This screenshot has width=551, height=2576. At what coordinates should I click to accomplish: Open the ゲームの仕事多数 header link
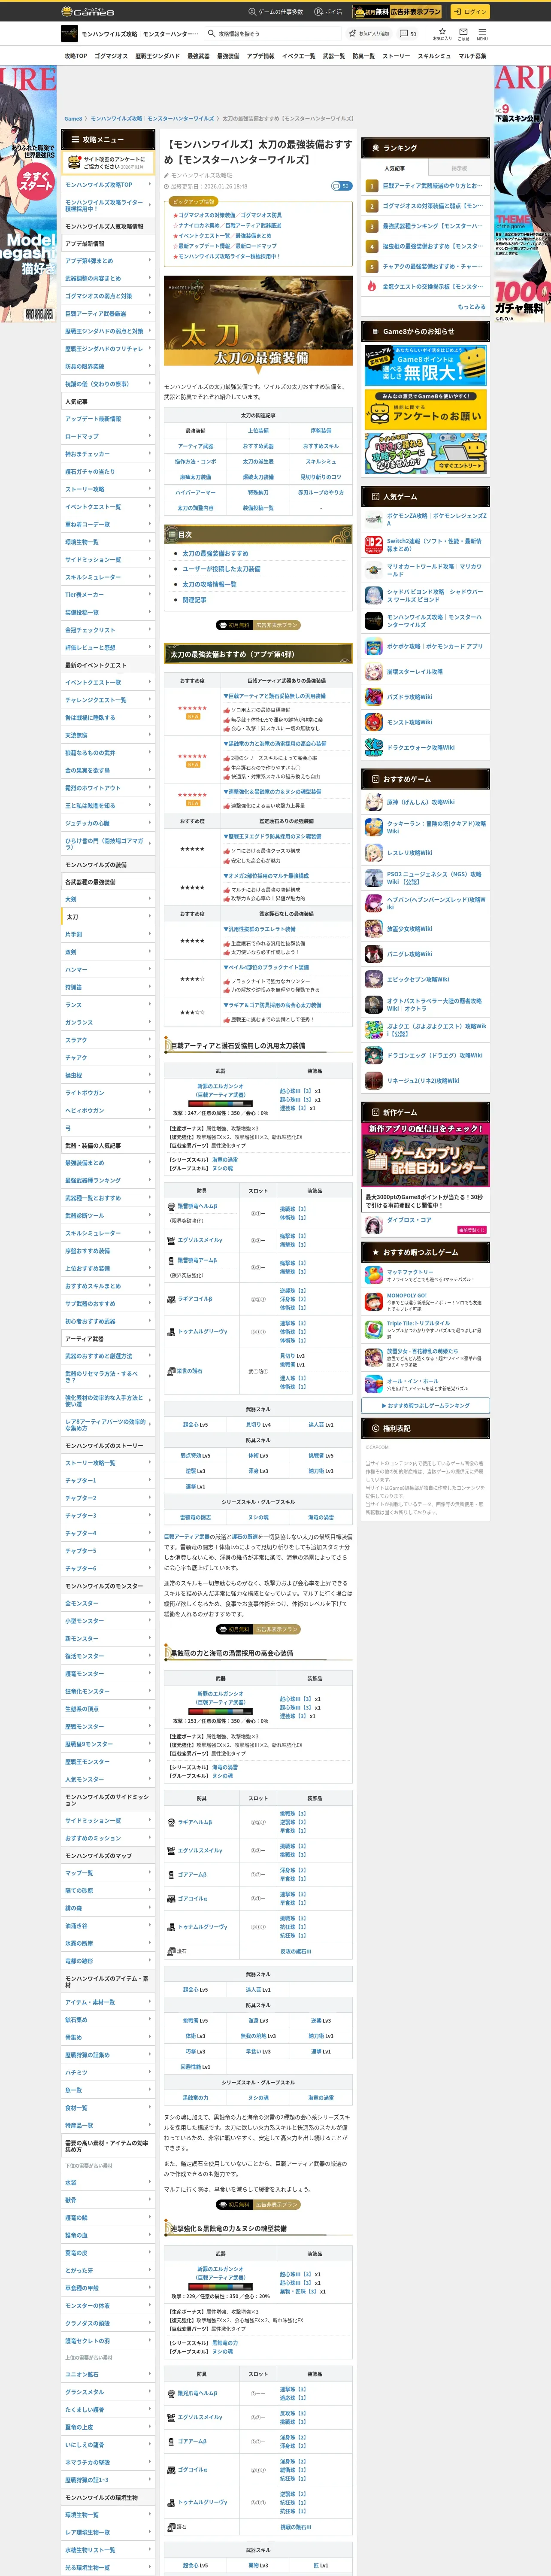pyautogui.click(x=276, y=12)
